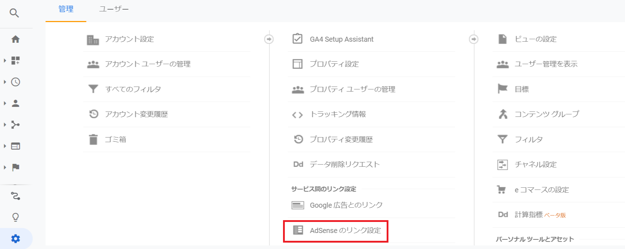Click the people icon beside アカウント ユーザーの管理
Image resolution: width=625 pixels, height=249 pixels.
(x=93, y=64)
